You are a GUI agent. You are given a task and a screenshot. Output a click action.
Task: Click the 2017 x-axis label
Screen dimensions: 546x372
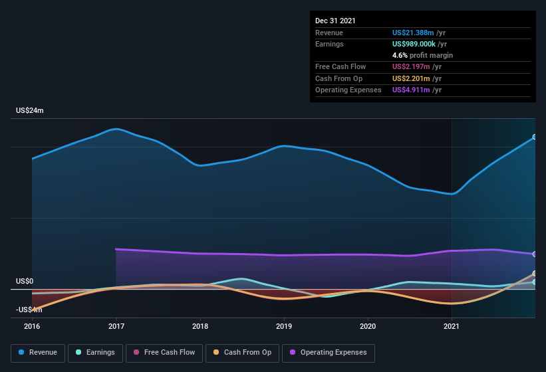tap(116, 326)
